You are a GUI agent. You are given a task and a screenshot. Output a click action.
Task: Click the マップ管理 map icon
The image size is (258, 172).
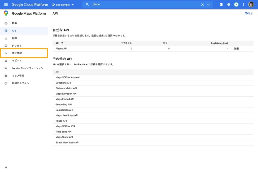(6, 76)
